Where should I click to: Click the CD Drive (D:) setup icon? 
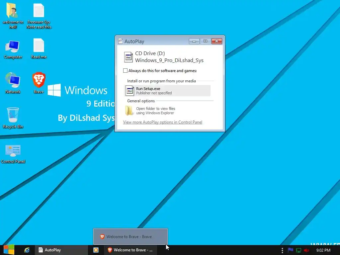(128, 57)
